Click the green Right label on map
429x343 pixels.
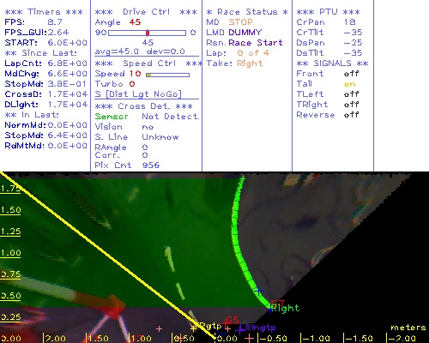pyautogui.click(x=285, y=308)
